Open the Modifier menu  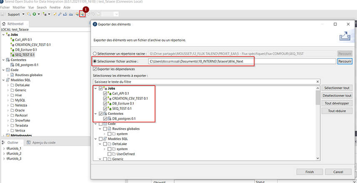coord(19,7)
